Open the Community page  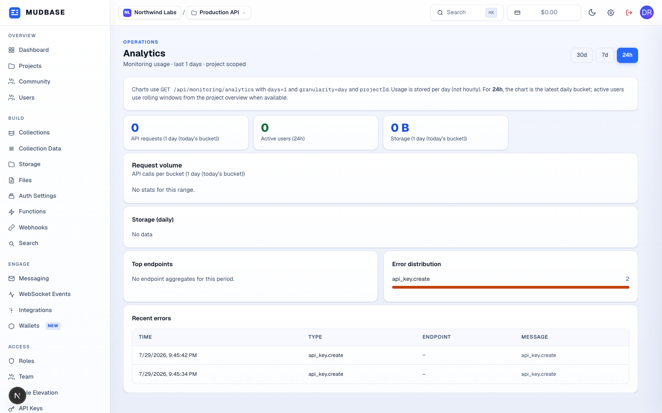[x=55, y=82]
